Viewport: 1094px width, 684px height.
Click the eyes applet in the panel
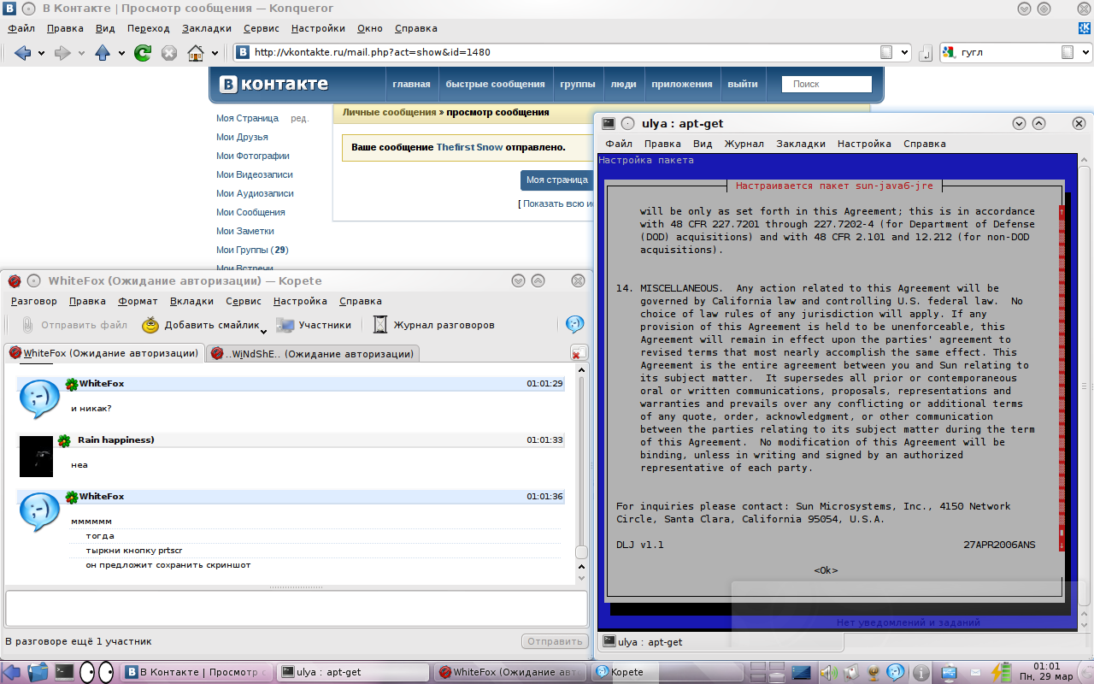coord(96,672)
